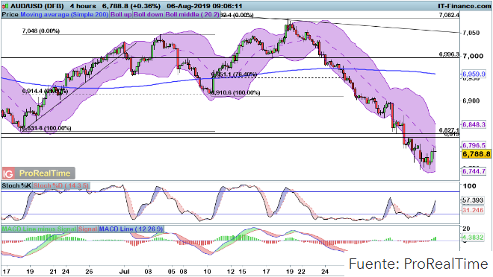The width and height of the screenshot is (493, 277).
Task: Click the 22 date axis label
Action: click(301, 271)
